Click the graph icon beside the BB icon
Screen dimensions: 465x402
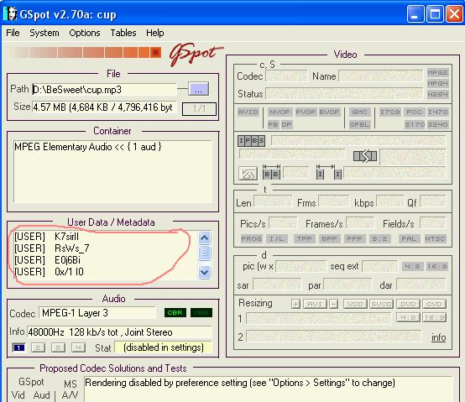(x=248, y=173)
